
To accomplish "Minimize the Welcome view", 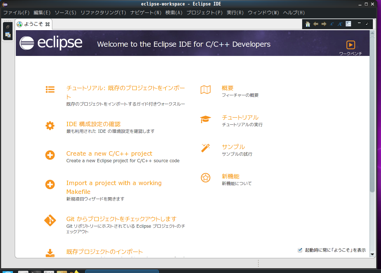I will tap(359, 23).
